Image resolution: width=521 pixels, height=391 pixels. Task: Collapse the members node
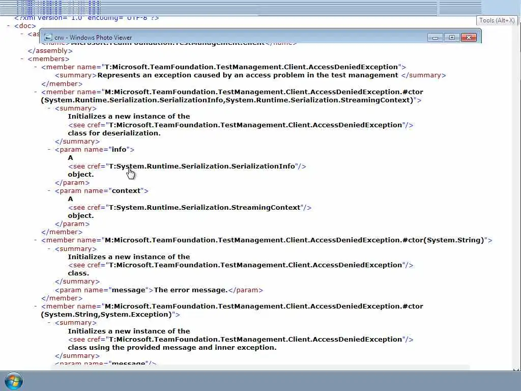(22, 59)
